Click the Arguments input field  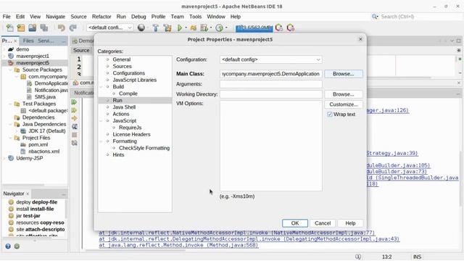point(270,84)
